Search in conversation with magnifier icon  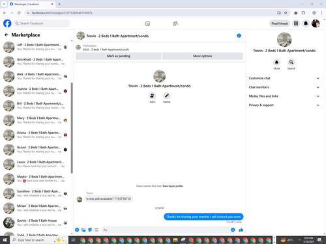291,62
